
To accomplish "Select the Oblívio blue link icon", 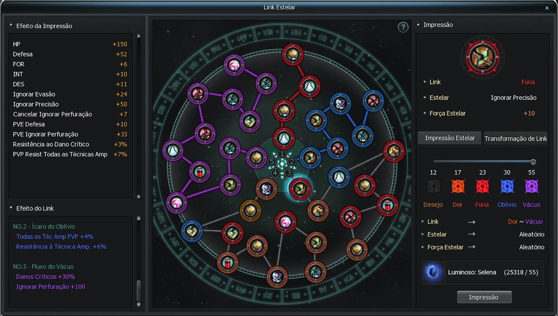I will [x=507, y=186].
